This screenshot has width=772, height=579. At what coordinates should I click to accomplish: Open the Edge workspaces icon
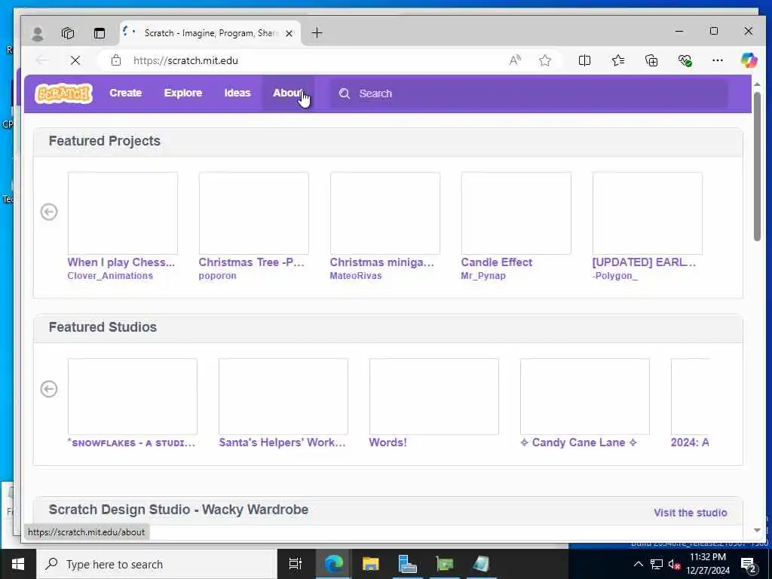tap(68, 33)
